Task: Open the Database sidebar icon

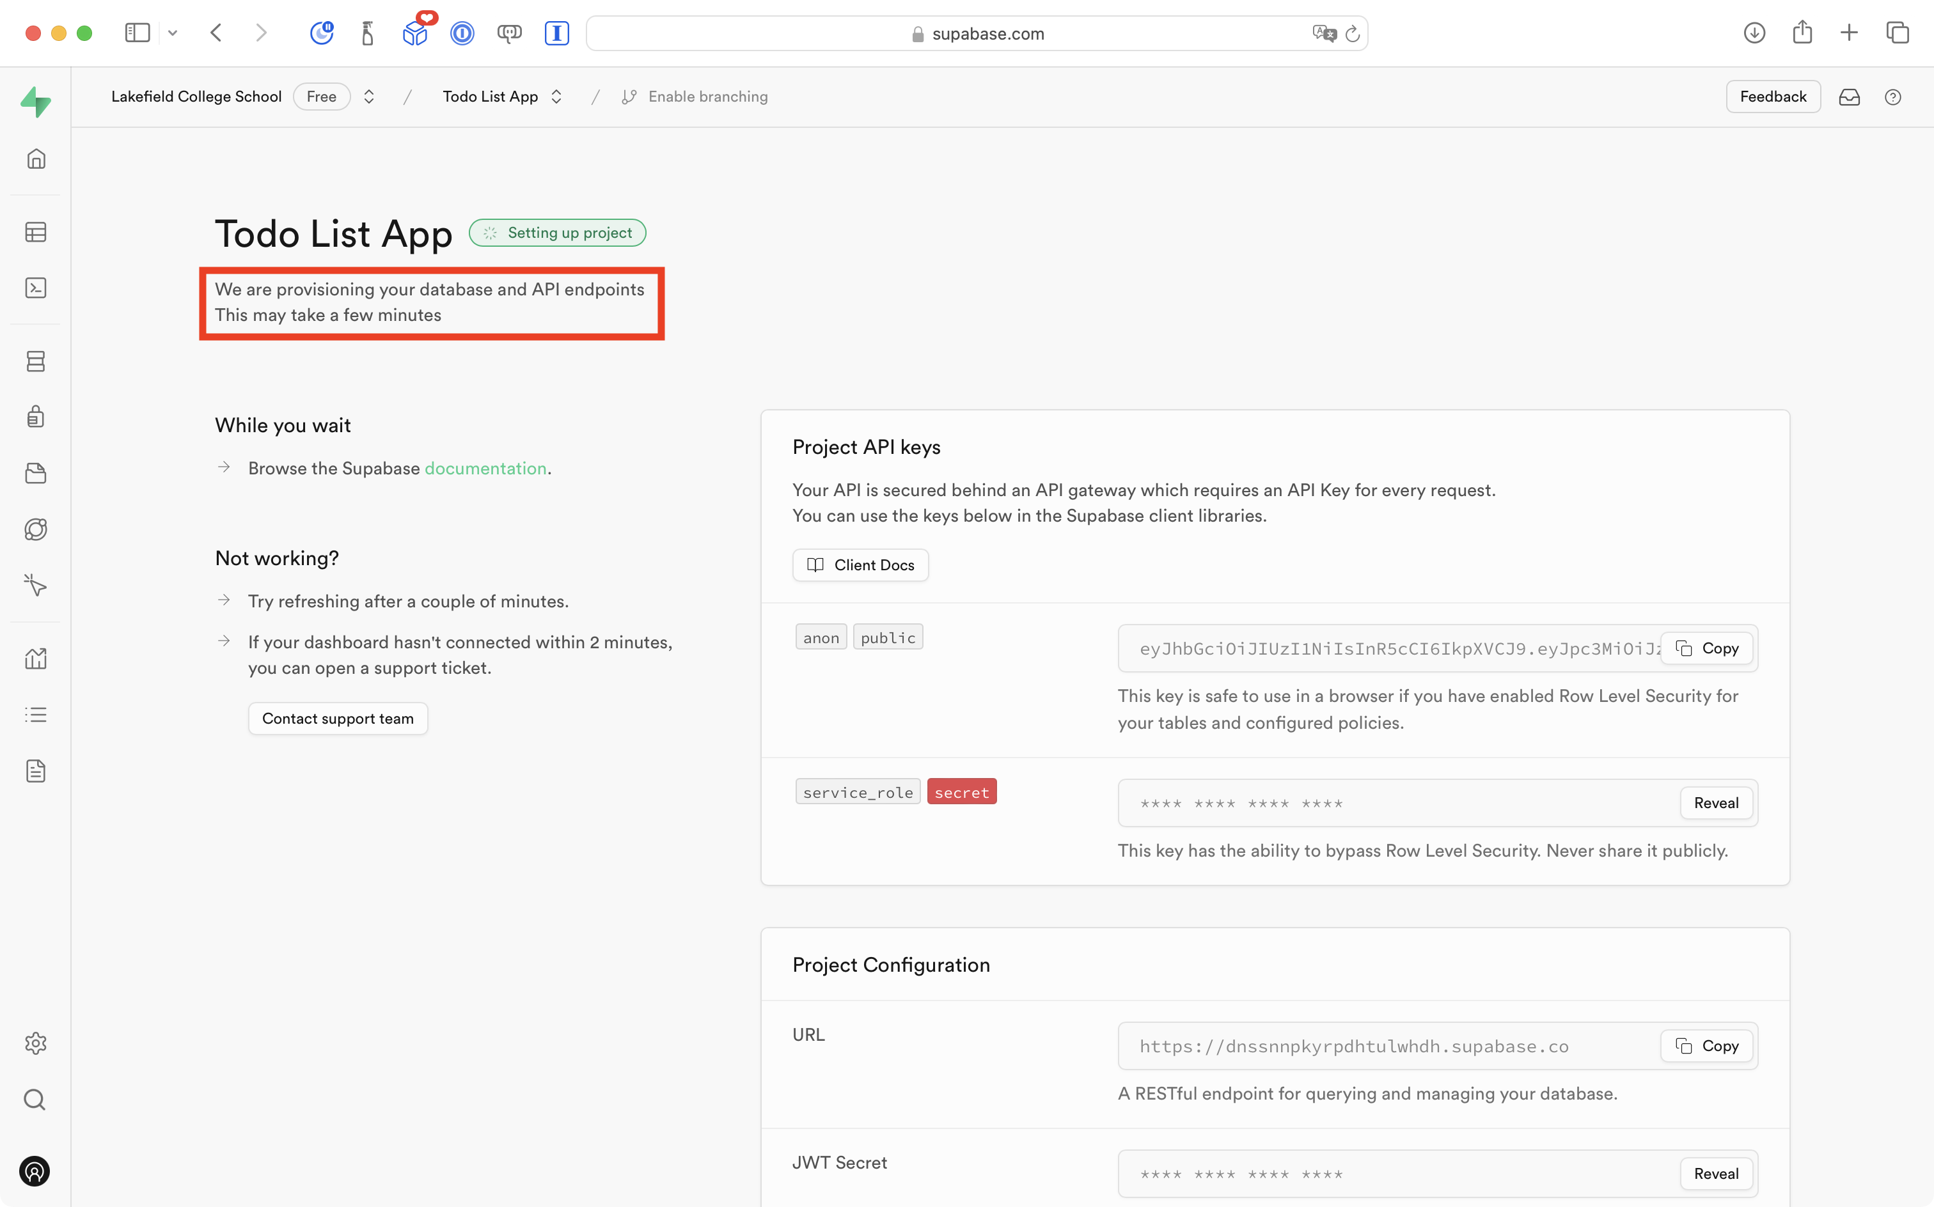Action: (x=36, y=362)
